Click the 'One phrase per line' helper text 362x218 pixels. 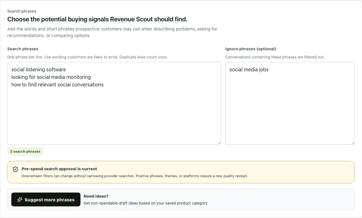click(x=87, y=57)
